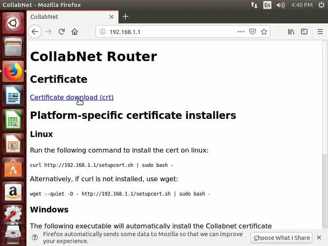The height and width of the screenshot is (246, 328).
Task: Open the network connection indicator
Action: point(254,5)
